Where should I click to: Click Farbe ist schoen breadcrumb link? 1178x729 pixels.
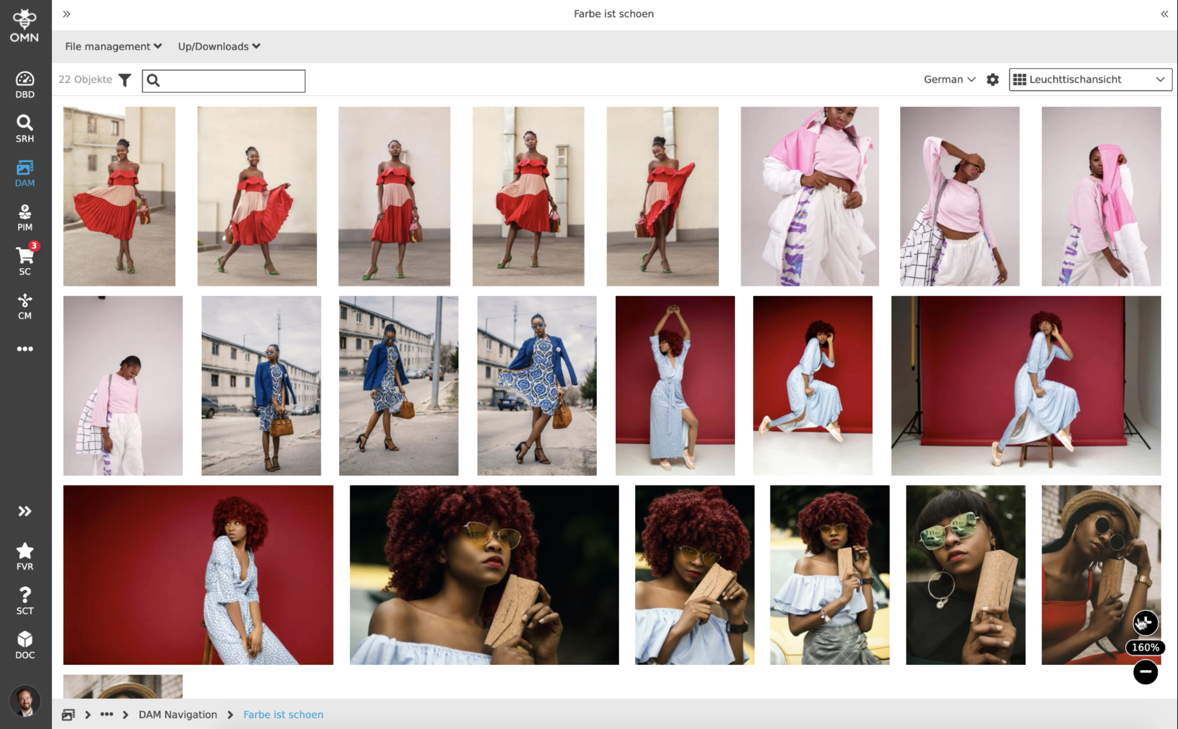click(x=283, y=714)
